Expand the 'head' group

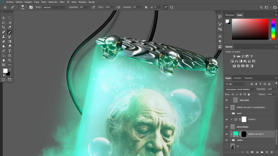[231, 113]
